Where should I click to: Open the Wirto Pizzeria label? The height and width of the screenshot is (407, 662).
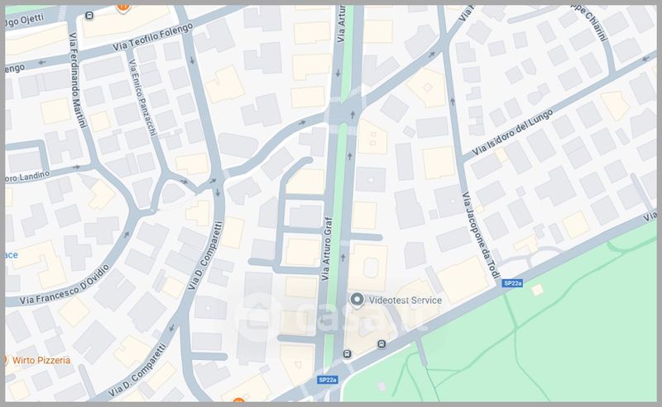[x=41, y=360]
